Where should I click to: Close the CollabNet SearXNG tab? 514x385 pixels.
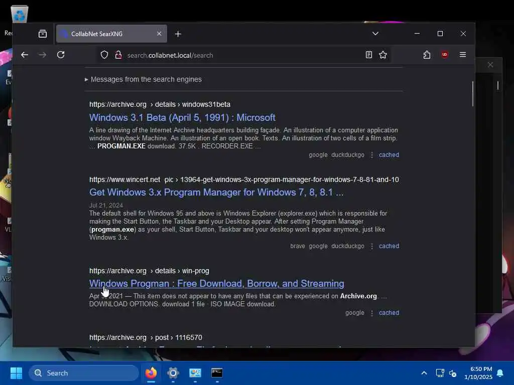159,34
